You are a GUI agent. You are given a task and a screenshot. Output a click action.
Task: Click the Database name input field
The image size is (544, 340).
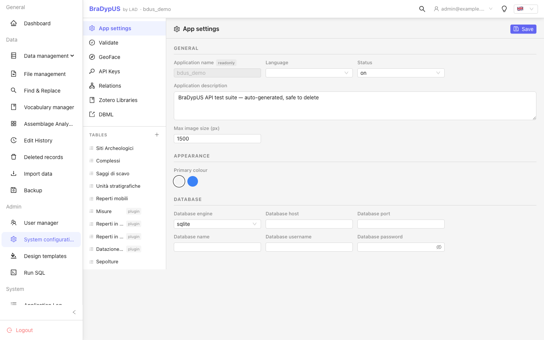(217, 247)
